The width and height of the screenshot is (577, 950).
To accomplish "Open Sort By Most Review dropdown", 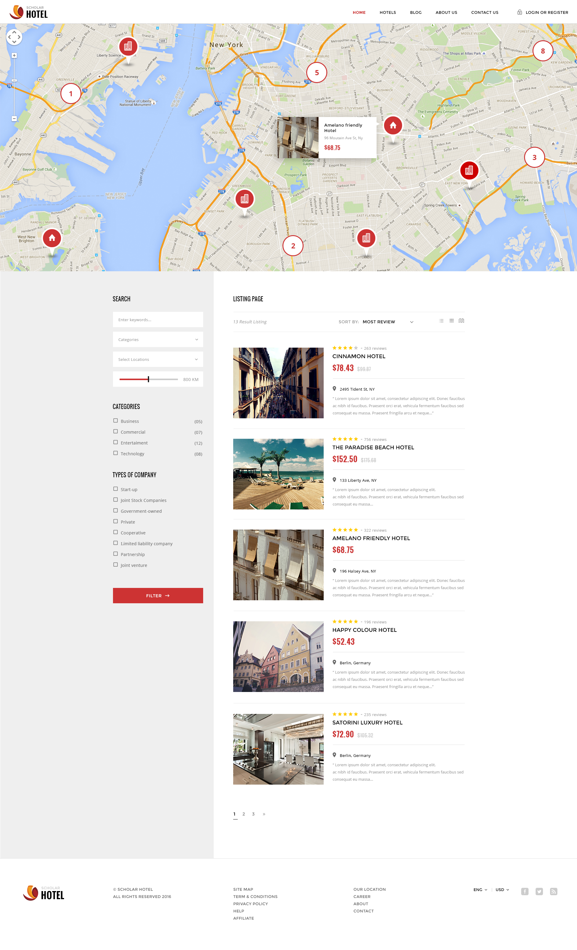I will pyautogui.click(x=387, y=322).
